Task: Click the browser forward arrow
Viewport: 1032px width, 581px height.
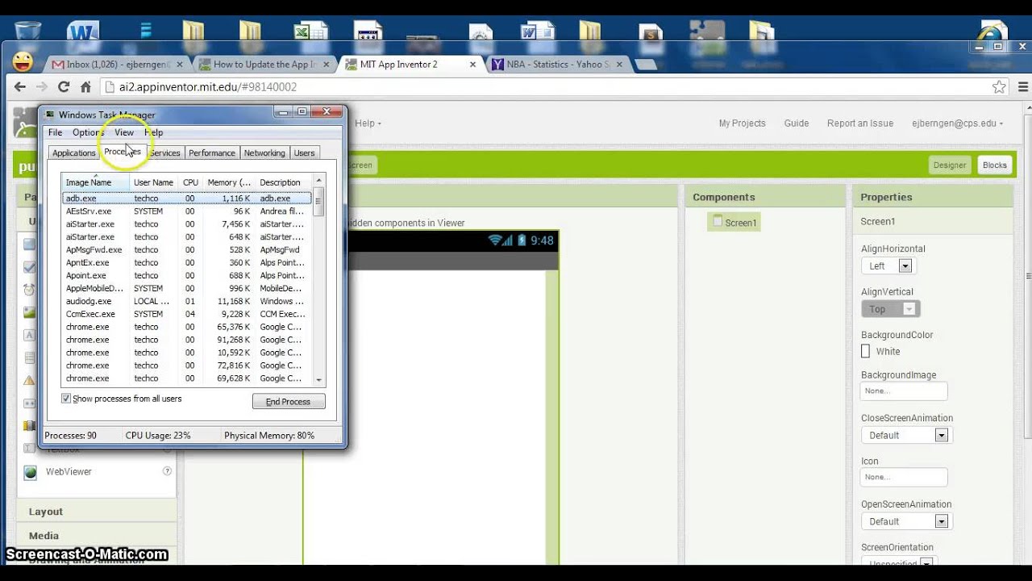Action: [x=42, y=86]
